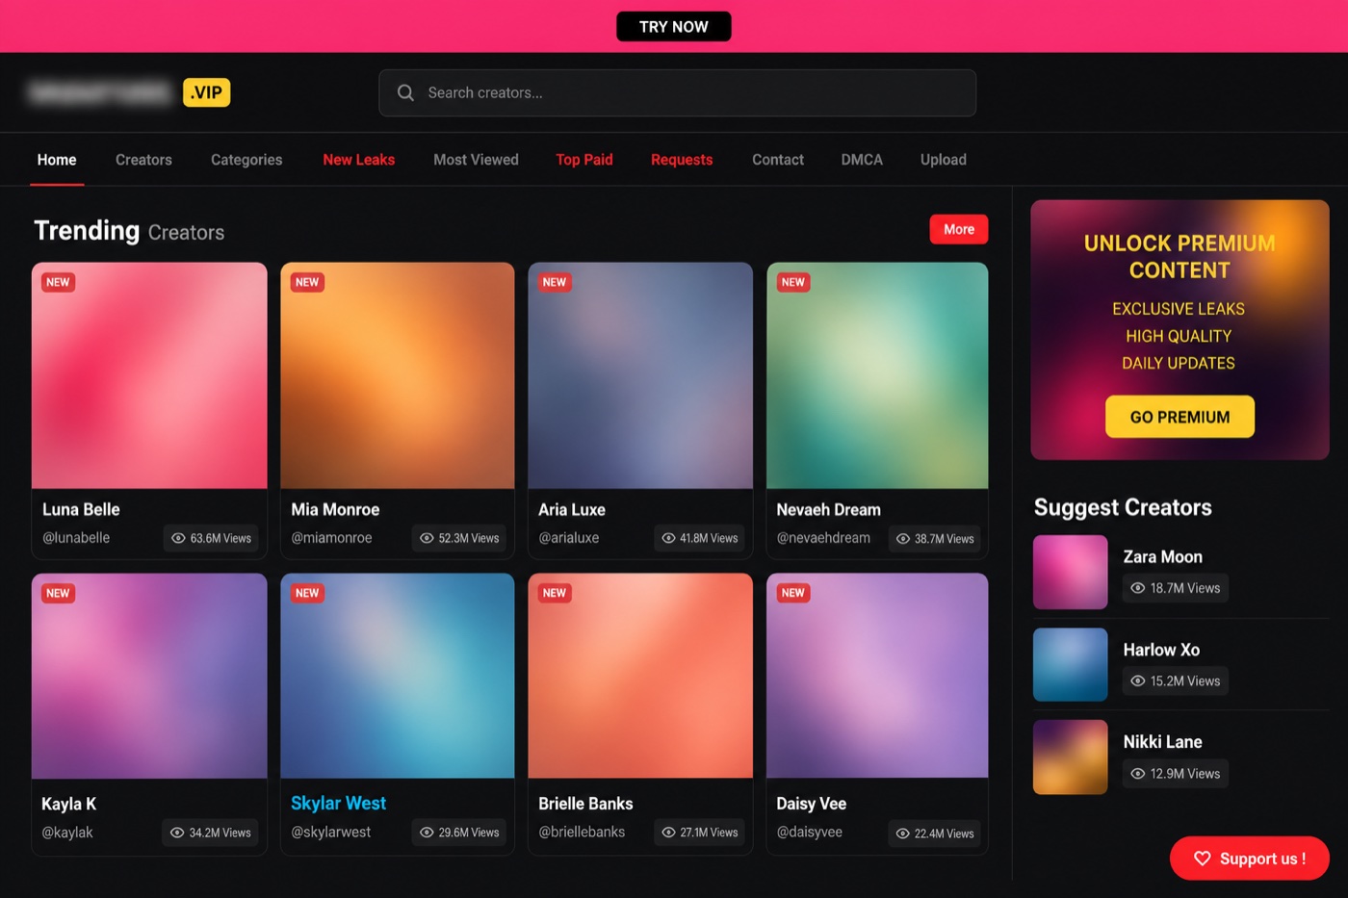1348x898 pixels.
Task: Click the NEW badge on Mia Monroe's card
Action: pos(307,282)
